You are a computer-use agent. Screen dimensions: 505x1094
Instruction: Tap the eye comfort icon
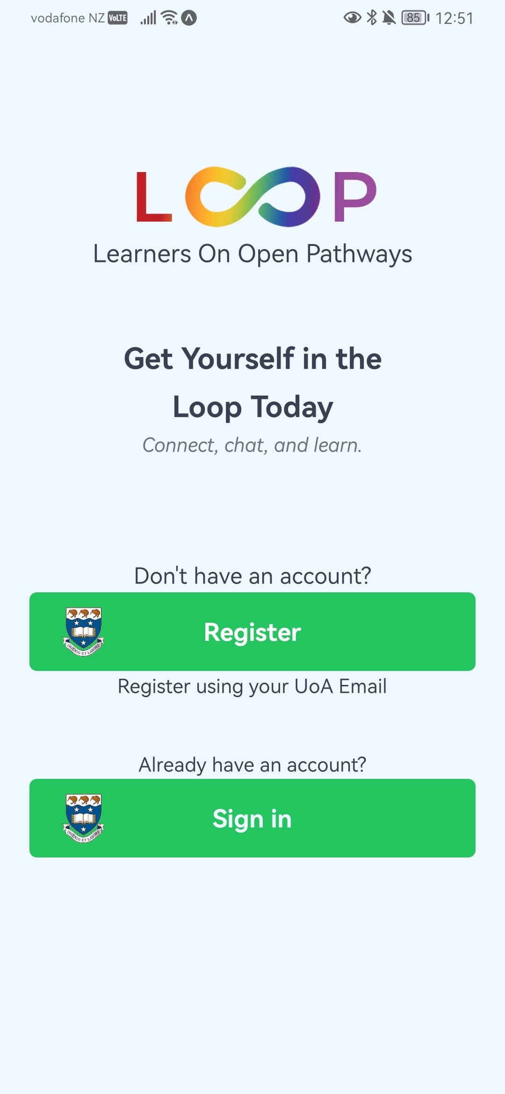pos(352,18)
